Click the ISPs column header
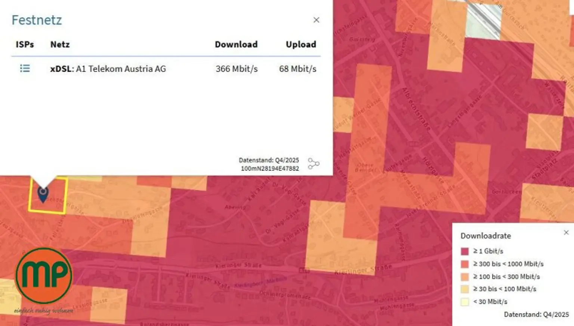This screenshot has height=326, width=574. [25, 44]
